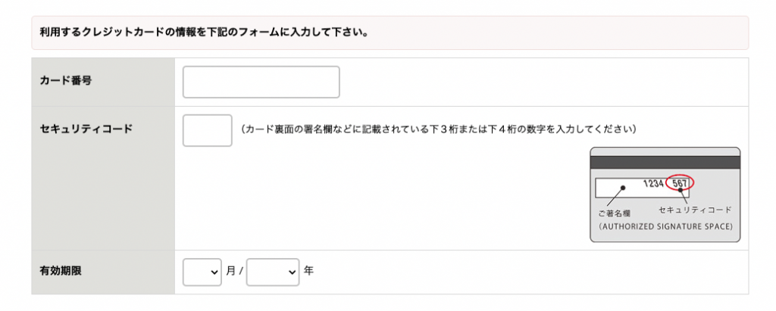Click the 年 text after year dropdown
This screenshot has height=311, width=776.
pyautogui.click(x=308, y=271)
